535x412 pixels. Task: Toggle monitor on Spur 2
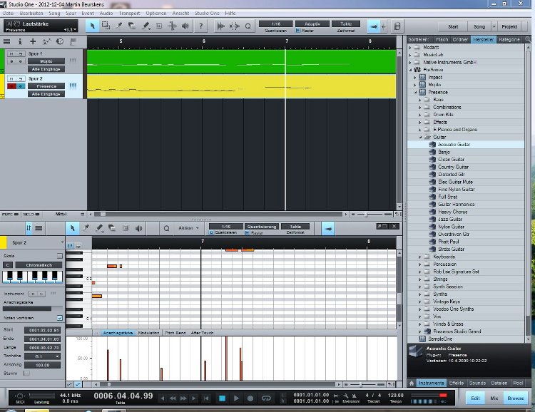21,86
